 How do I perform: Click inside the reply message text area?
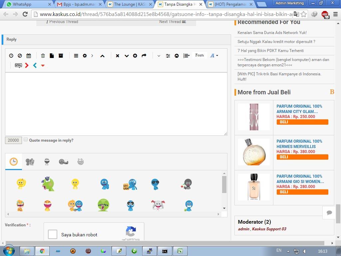116,104
